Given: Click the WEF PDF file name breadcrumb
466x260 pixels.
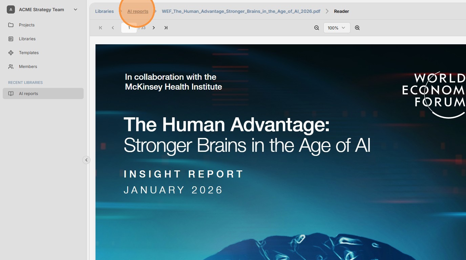Looking at the screenshot, I should (x=241, y=11).
